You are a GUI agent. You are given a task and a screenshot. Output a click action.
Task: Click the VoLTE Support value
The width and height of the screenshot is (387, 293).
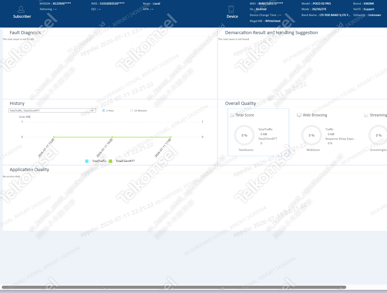(x=369, y=9)
